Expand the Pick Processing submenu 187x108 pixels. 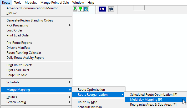pyautogui.click(x=37, y=25)
